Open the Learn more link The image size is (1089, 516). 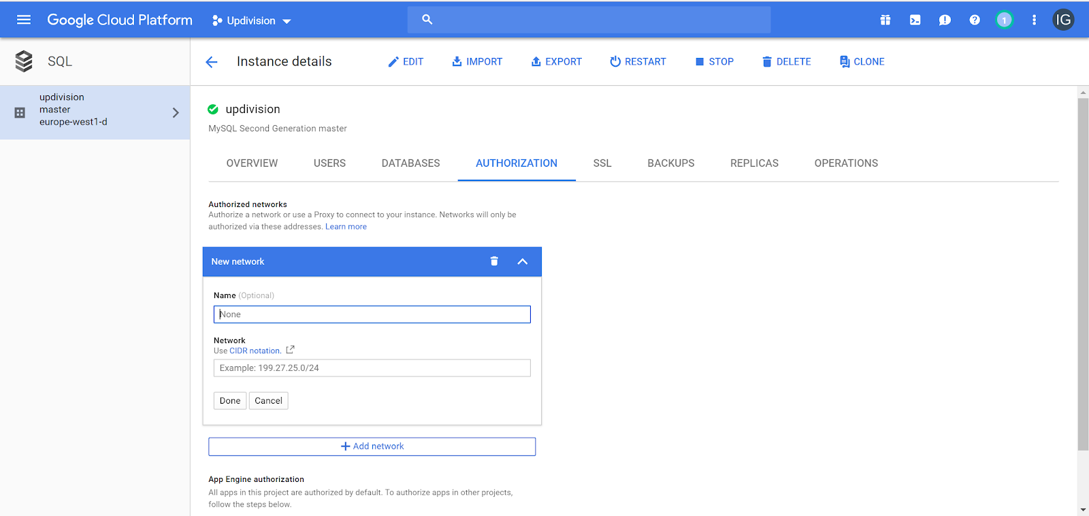(346, 227)
